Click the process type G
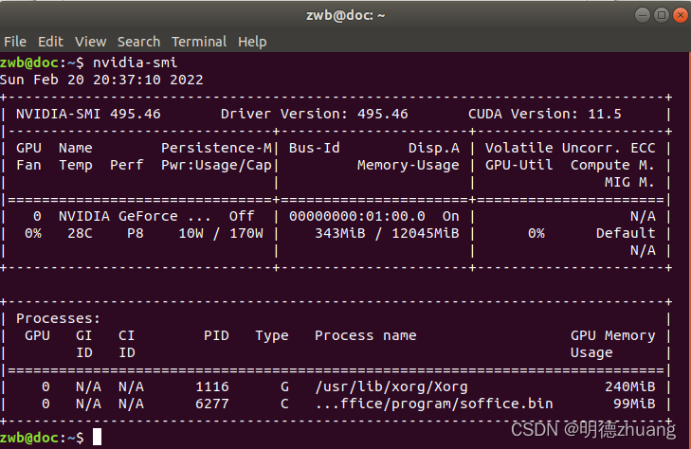This screenshot has height=449, width=691. point(284,386)
